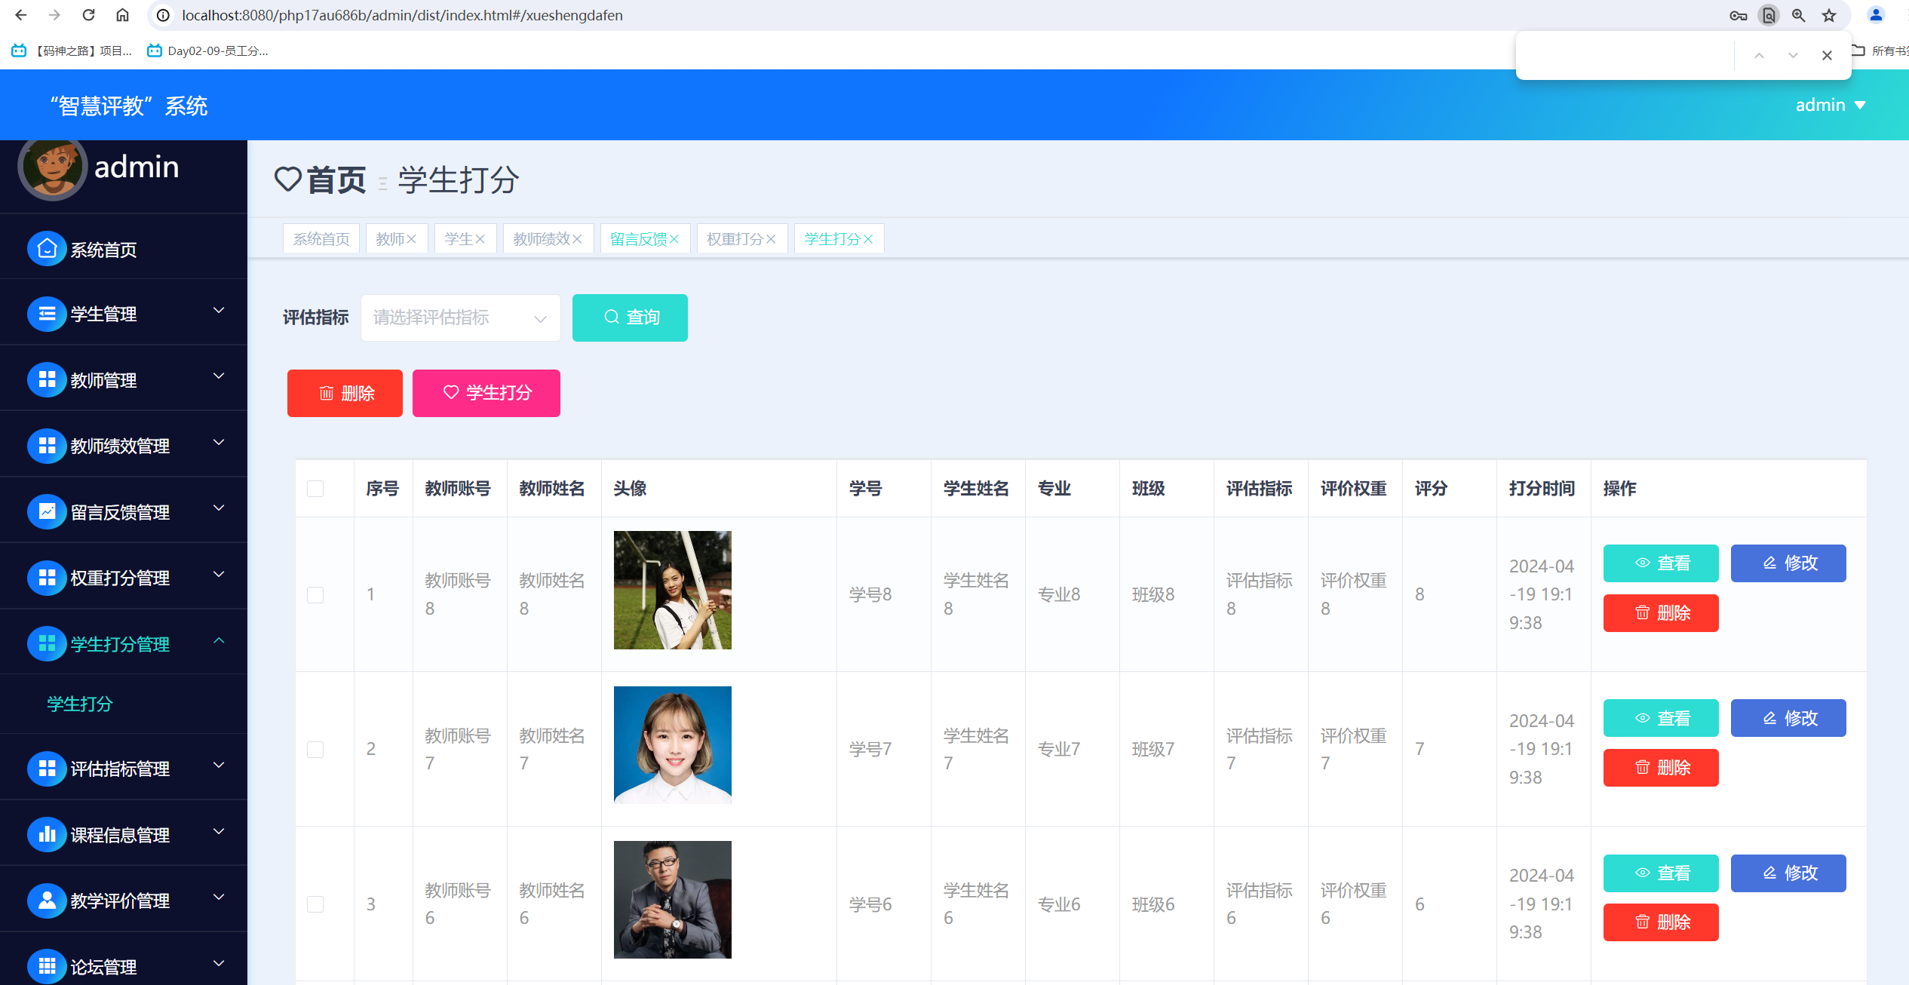Click the 教学评价管理 person icon
This screenshot has width=1909, height=985.
point(47,901)
